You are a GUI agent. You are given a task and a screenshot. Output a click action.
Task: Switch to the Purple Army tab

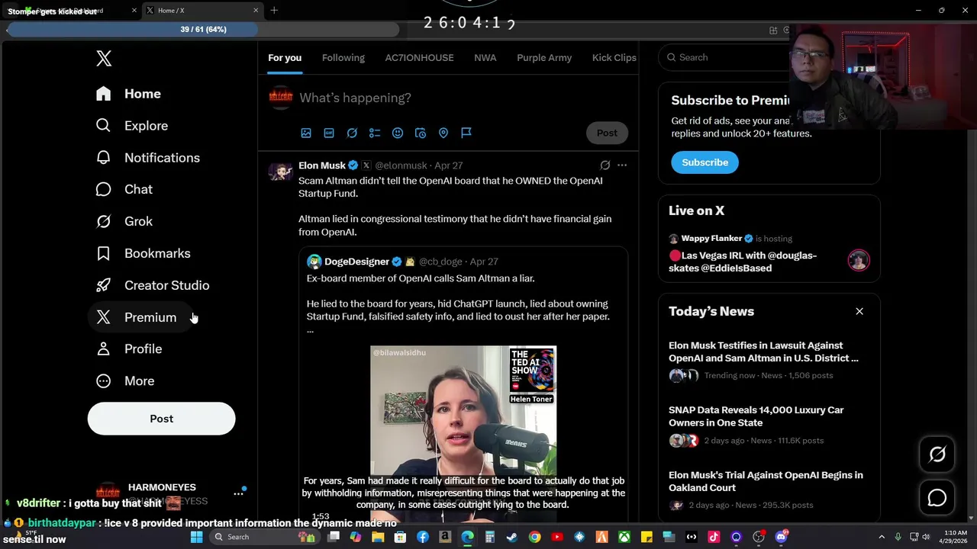click(544, 58)
